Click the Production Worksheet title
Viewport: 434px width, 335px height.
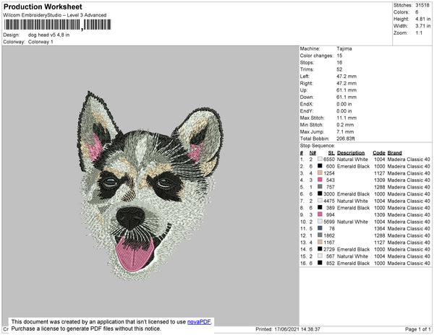[42, 7]
